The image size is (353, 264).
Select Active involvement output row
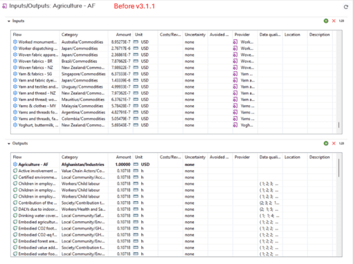174,171
